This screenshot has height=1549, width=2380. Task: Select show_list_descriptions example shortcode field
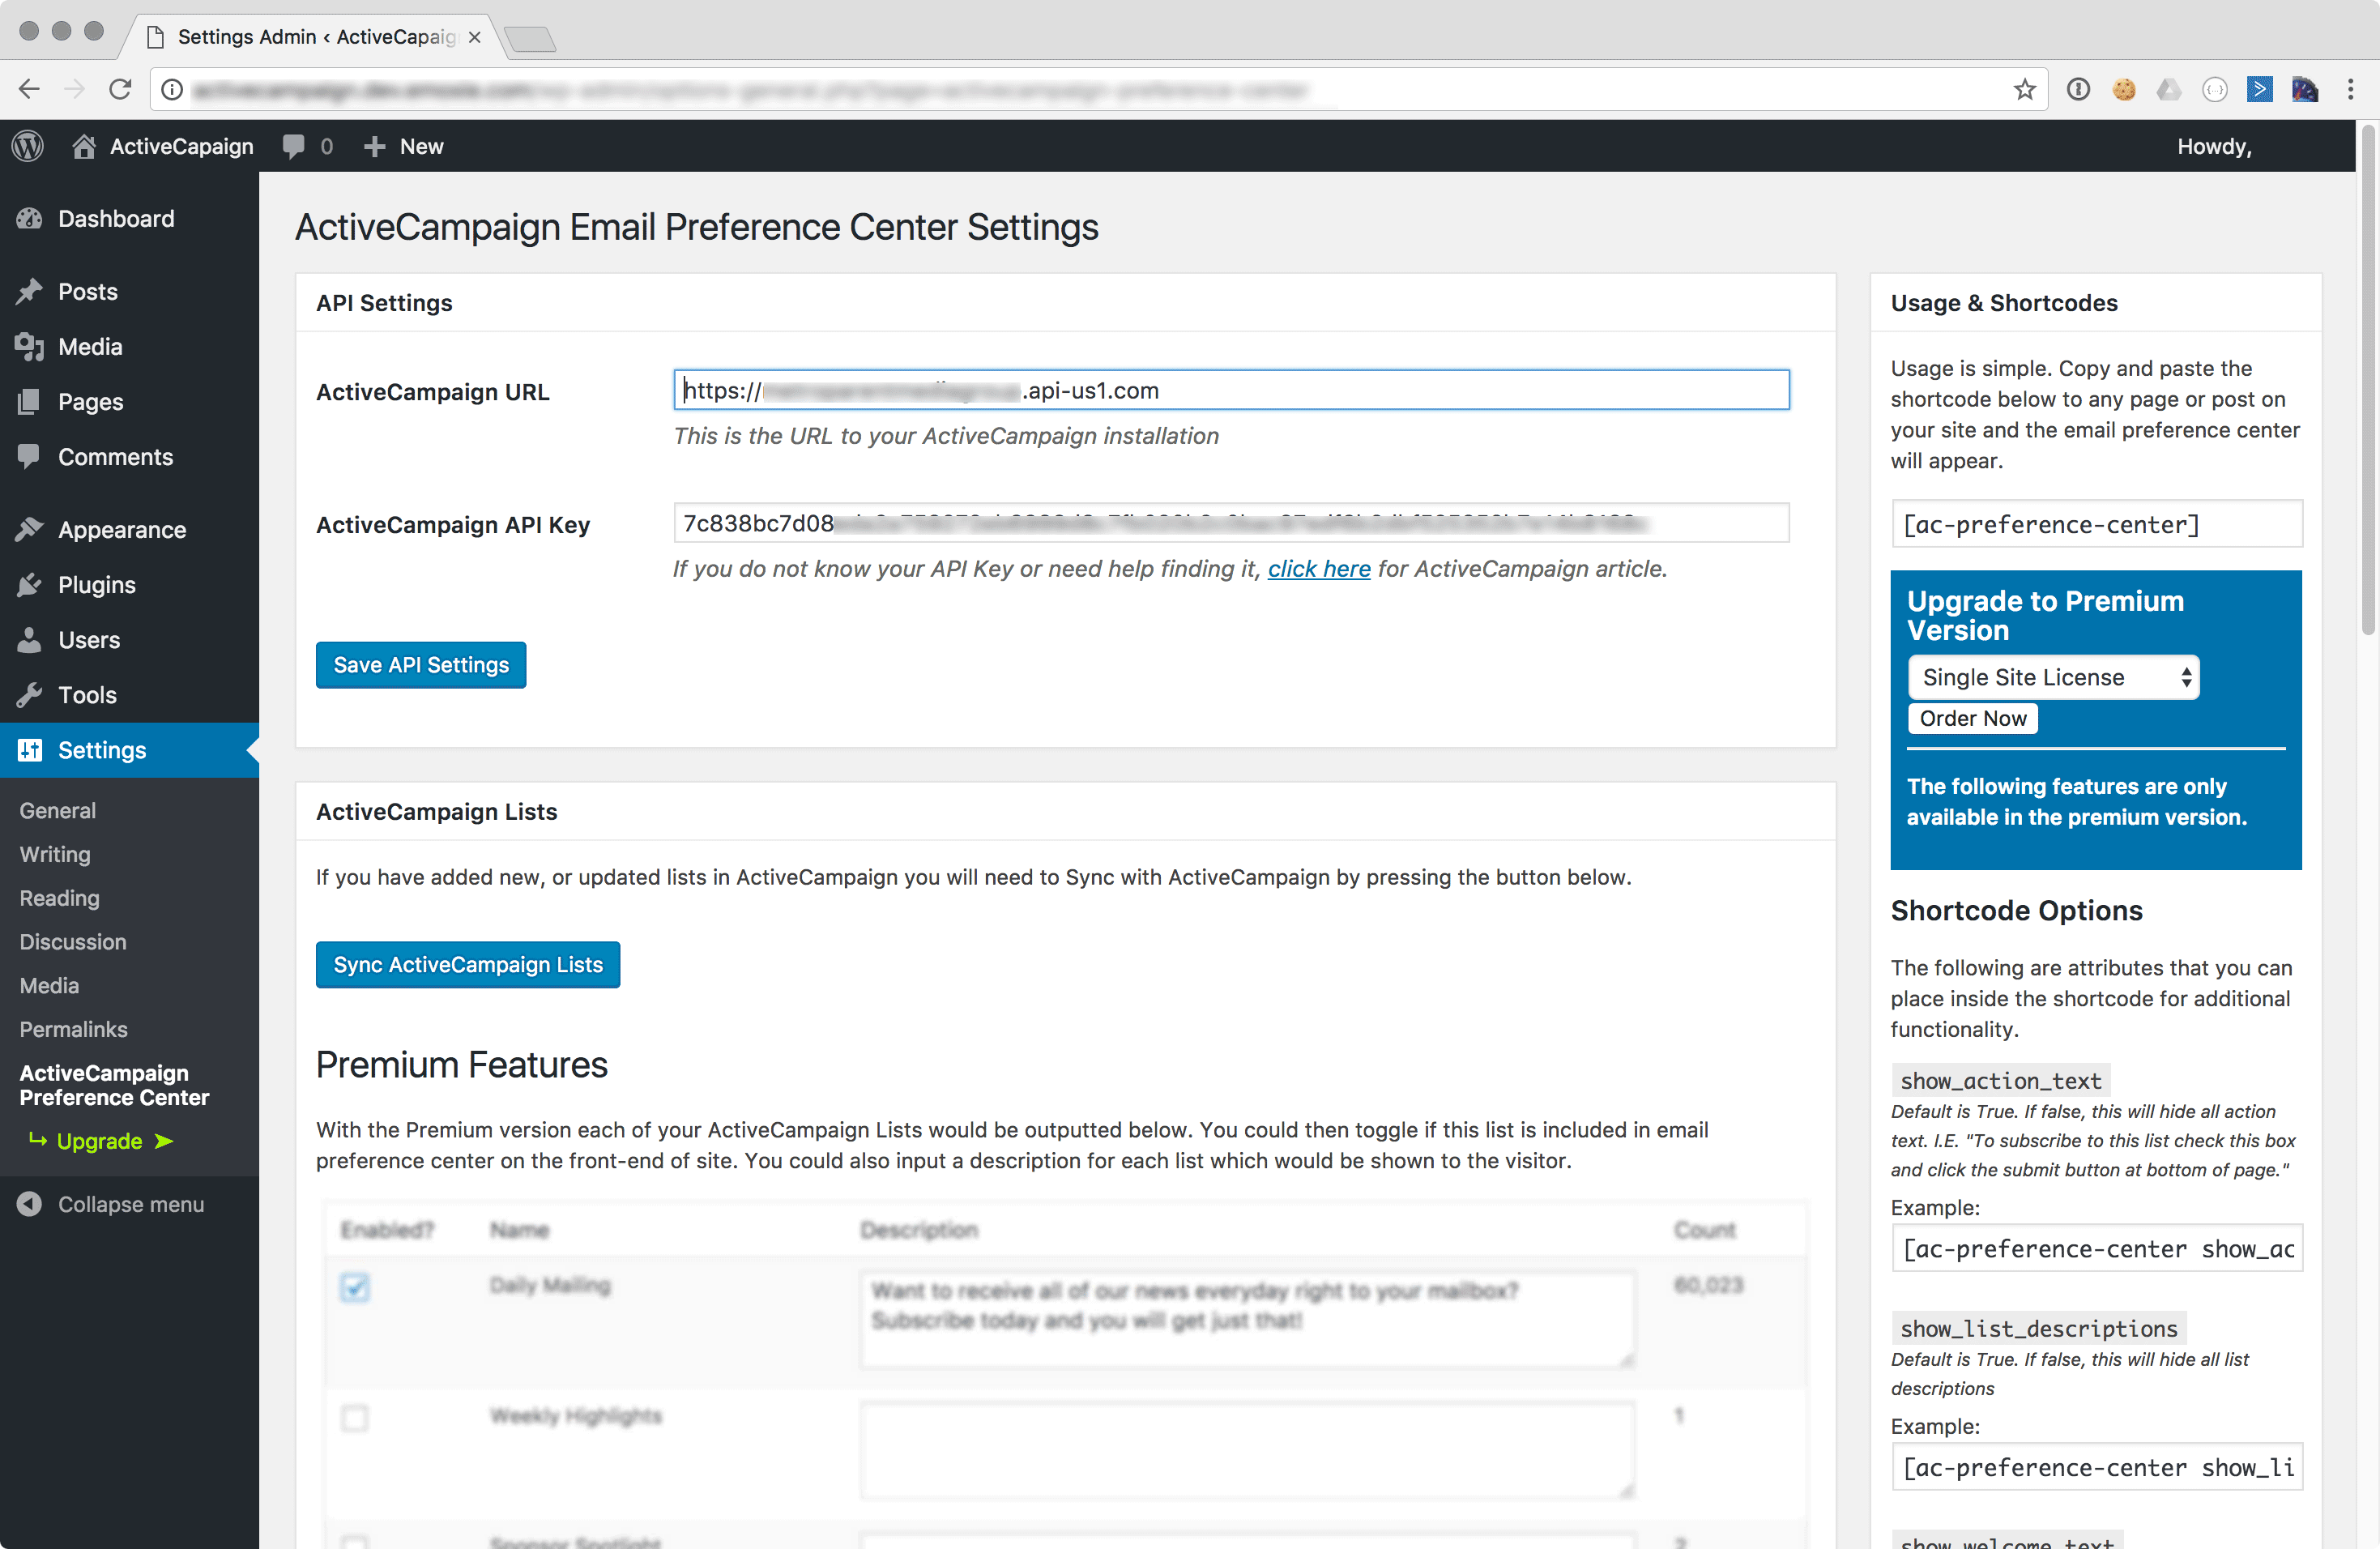2097,1467
